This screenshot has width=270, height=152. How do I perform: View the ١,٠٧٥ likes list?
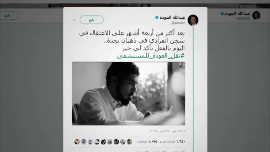point(147,141)
